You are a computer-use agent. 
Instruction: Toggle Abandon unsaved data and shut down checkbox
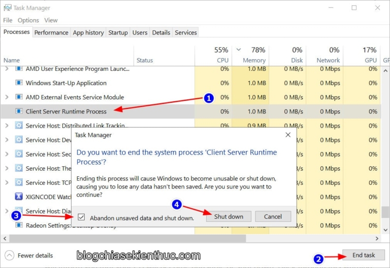(81, 217)
